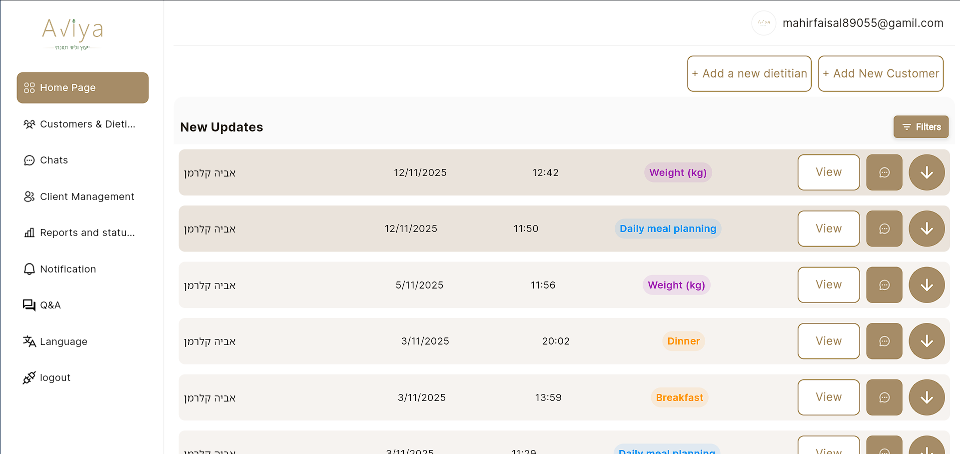Click the logout icon in the sidebar
This screenshot has width=960, height=454.
pos(29,377)
